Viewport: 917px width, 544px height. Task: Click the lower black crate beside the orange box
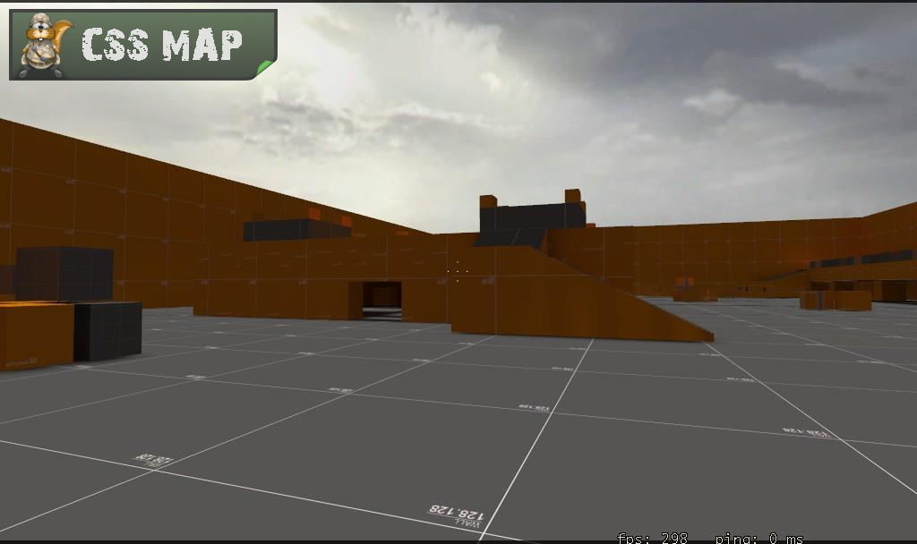tap(107, 330)
